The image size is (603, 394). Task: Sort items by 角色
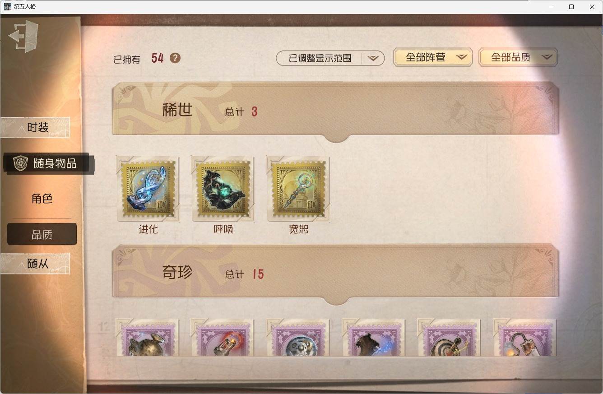tap(42, 199)
